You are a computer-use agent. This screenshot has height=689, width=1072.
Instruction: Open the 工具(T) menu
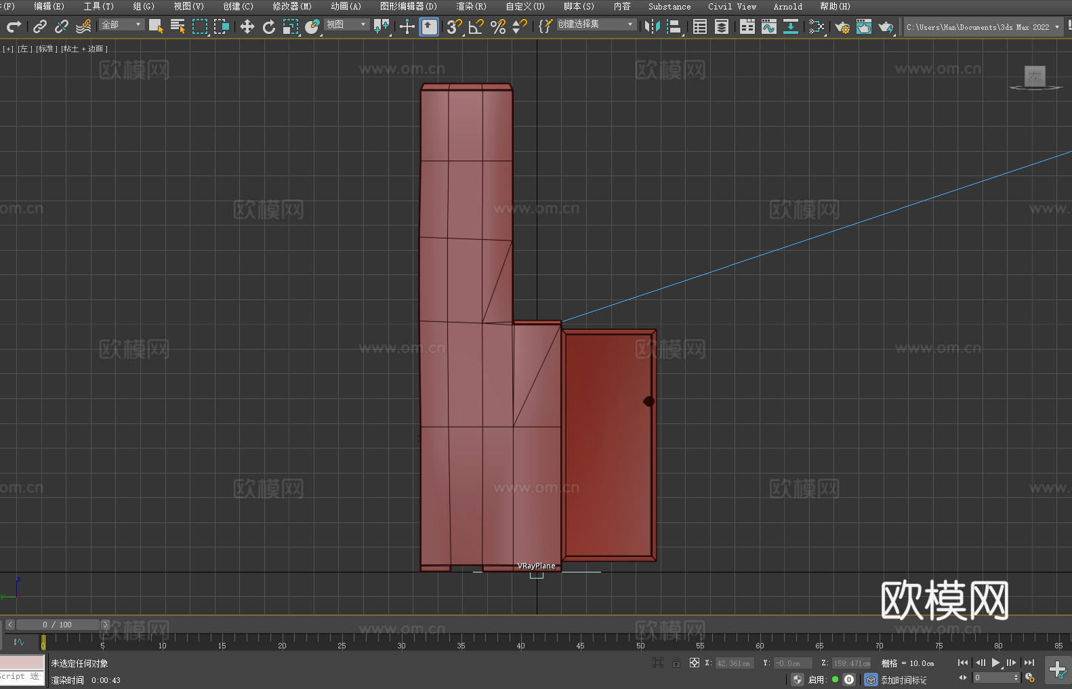click(99, 6)
